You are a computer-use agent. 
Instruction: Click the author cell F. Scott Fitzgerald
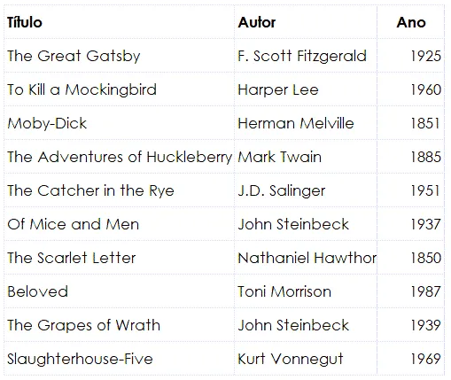(x=306, y=56)
